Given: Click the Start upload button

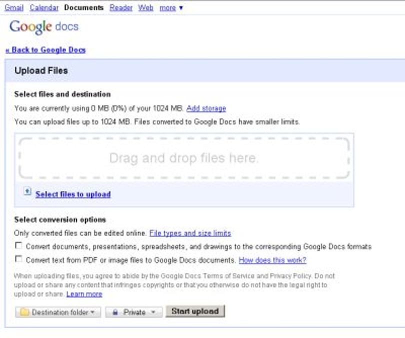Looking at the screenshot, I should point(195,311).
